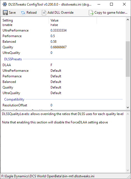The height and width of the screenshot is (179, 131).
Task: Click the settings list scrollbar thumb
Action: pos(128,59)
